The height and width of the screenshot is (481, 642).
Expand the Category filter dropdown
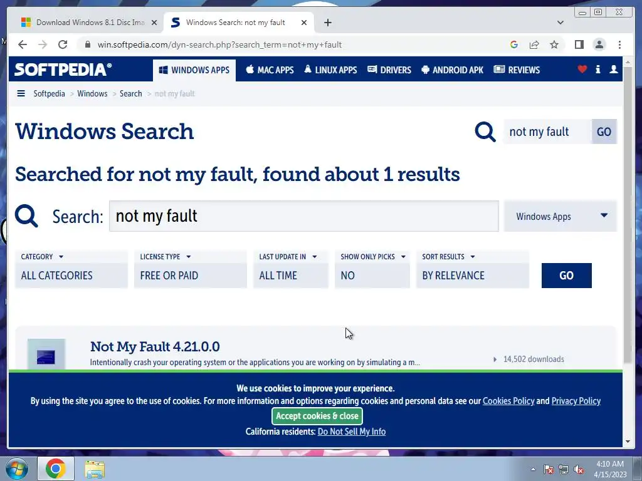[x=42, y=256]
